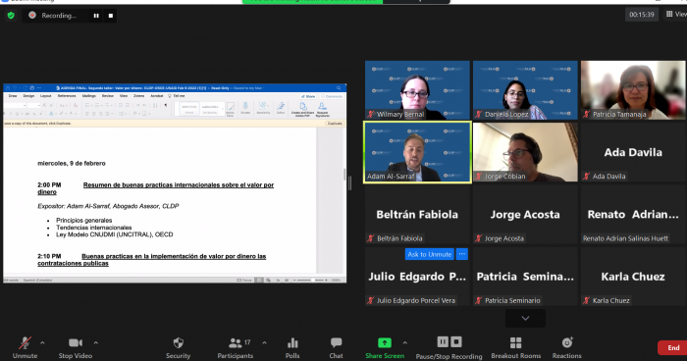
Task: Stop Video camera toggle
Action: pos(76,348)
